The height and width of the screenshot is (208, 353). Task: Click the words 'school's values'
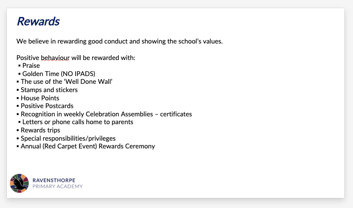pos(200,41)
